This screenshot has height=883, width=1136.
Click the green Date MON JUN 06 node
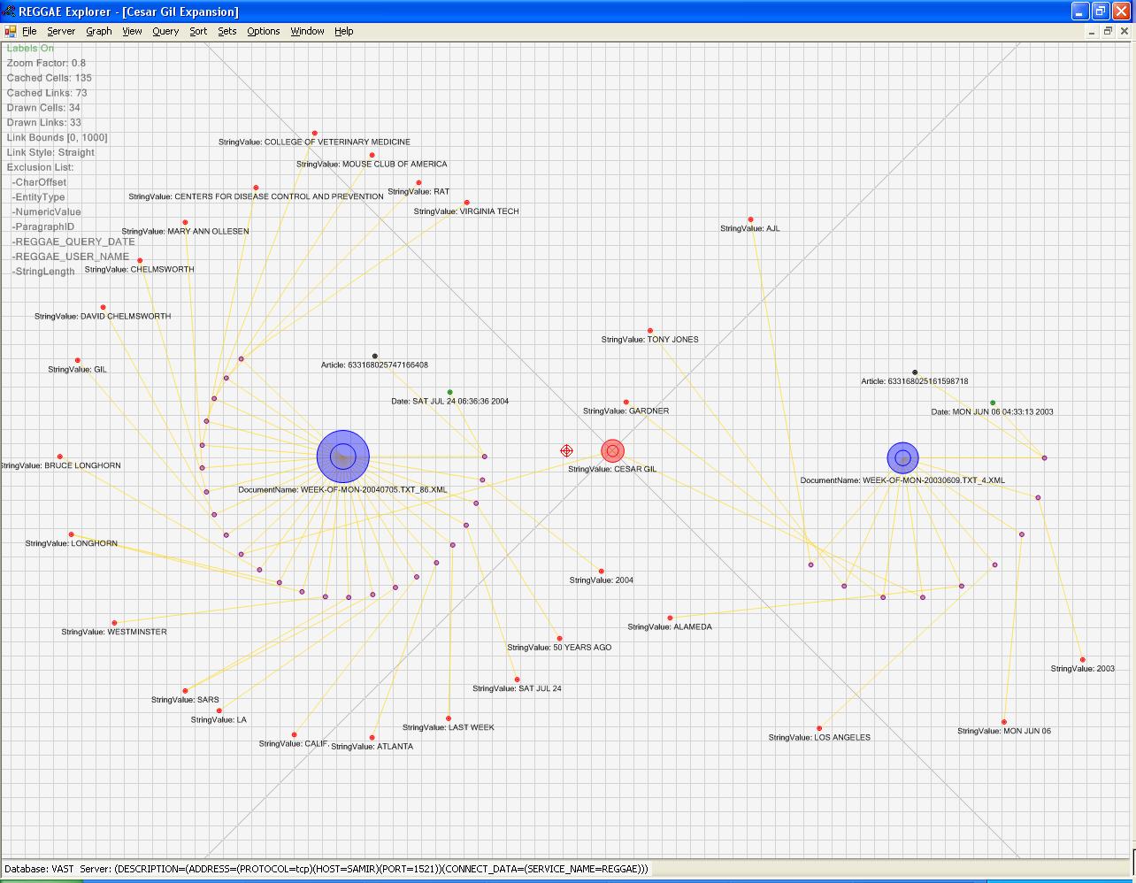pyautogui.click(x=993, y=403)
